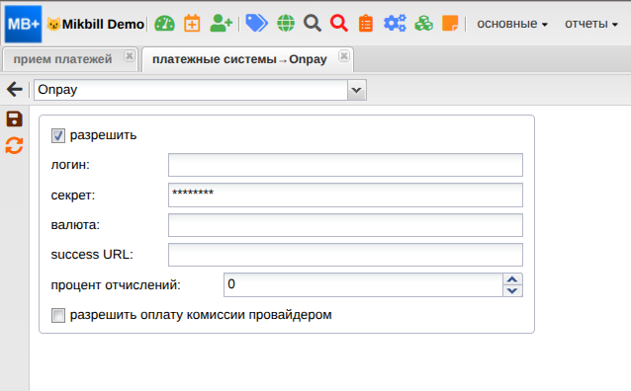This screenshot has width=631, height=391.
Task: Enable разрешить оплату комиссии провайдером checkbox
Action: coord(58,315)
